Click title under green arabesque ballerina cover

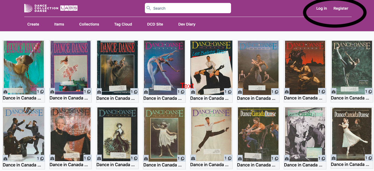pyautogui.click(x=350, y=98)
